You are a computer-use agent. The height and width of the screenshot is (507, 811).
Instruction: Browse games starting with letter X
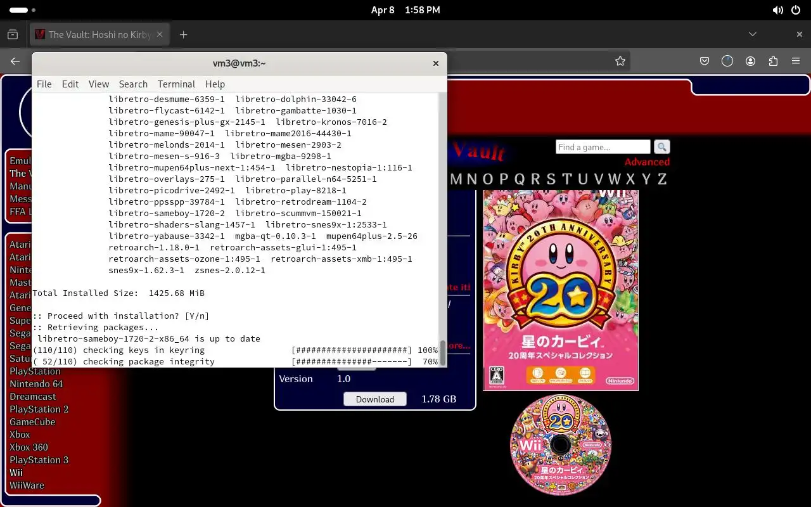click(630, 179)
